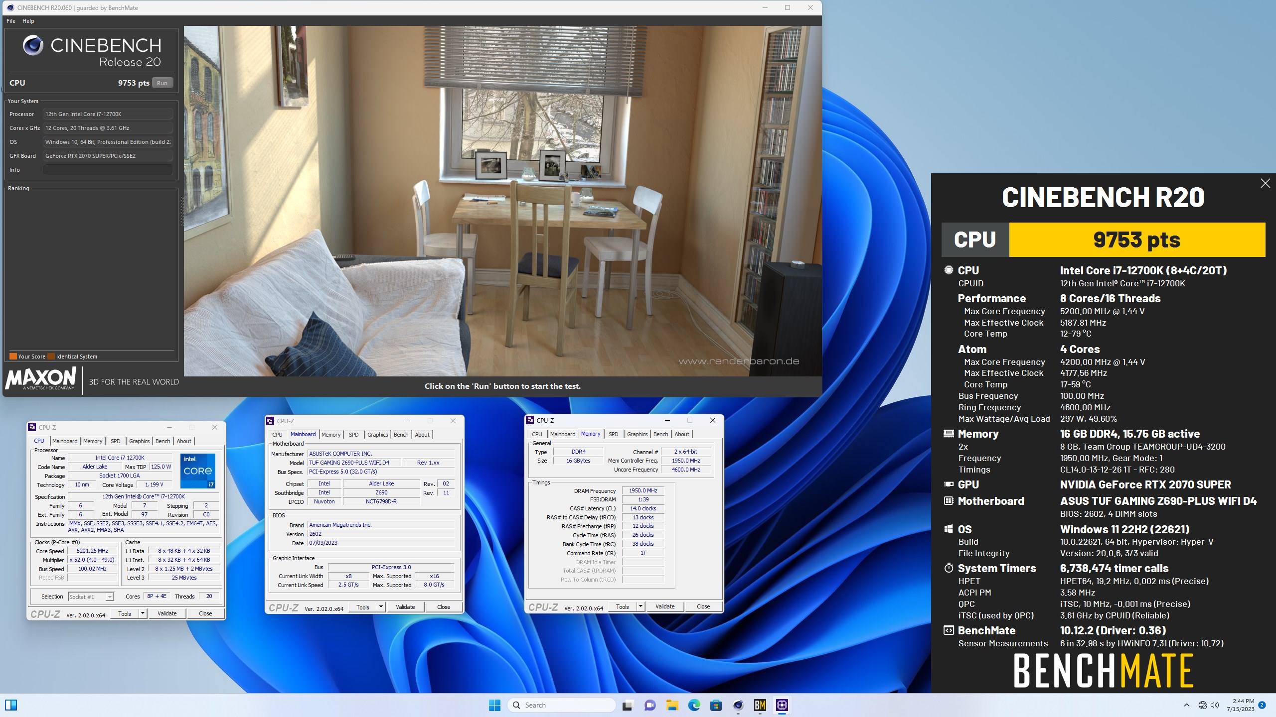Click the volume tray icon
1276x717 pixels.
(1215, 705)
